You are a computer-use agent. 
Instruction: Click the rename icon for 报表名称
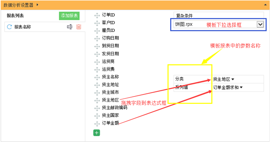point(69,27)
